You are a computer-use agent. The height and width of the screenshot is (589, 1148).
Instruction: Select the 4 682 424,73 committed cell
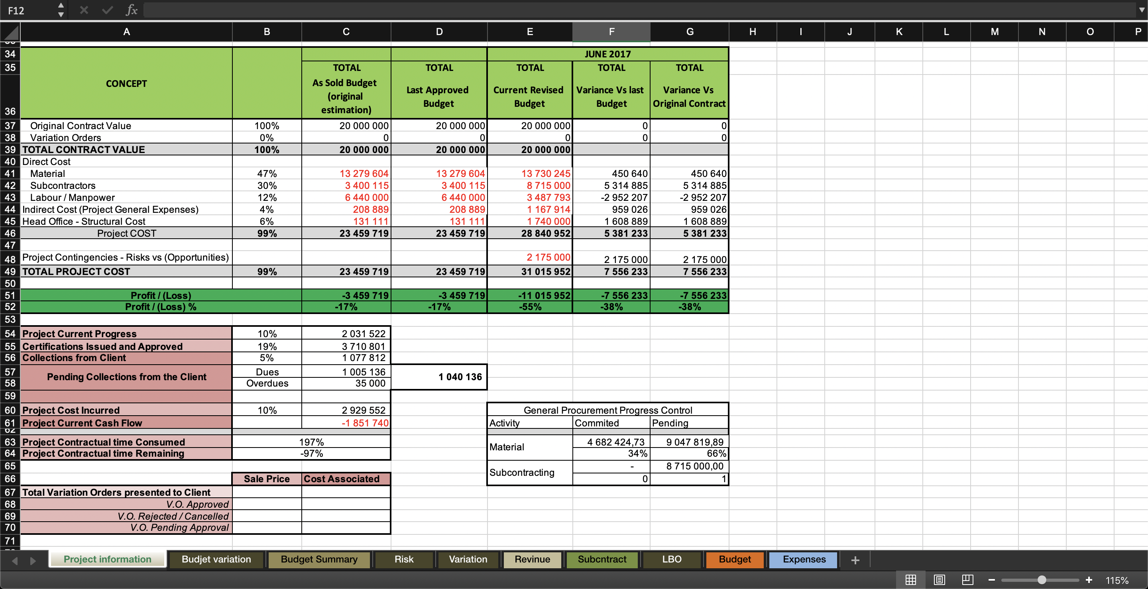(611, 442)
